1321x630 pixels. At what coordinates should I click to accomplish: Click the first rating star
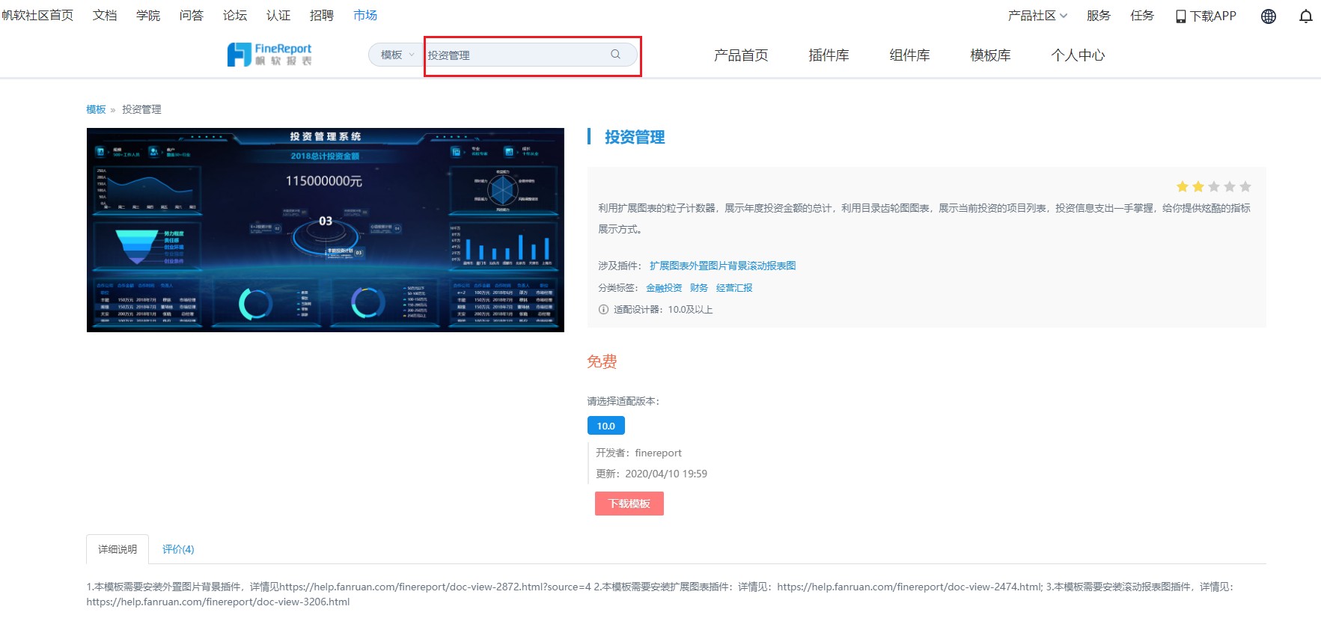click(x=1183, y=187)
